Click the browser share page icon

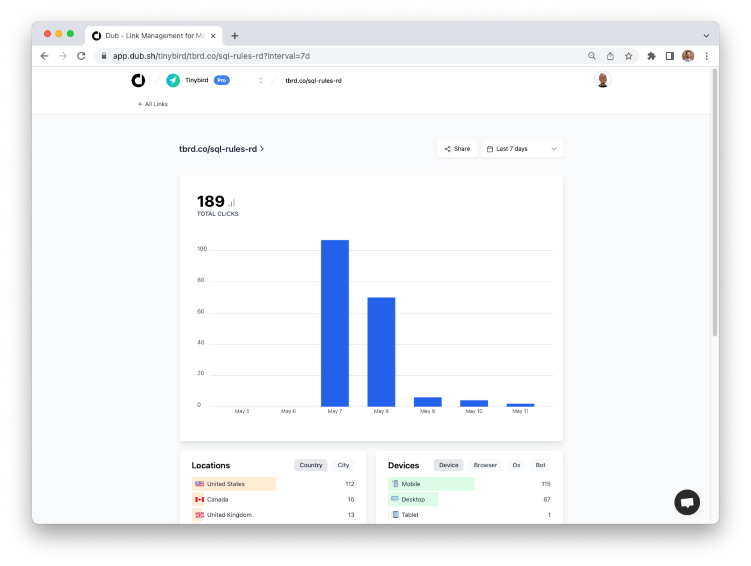point(610,56)
